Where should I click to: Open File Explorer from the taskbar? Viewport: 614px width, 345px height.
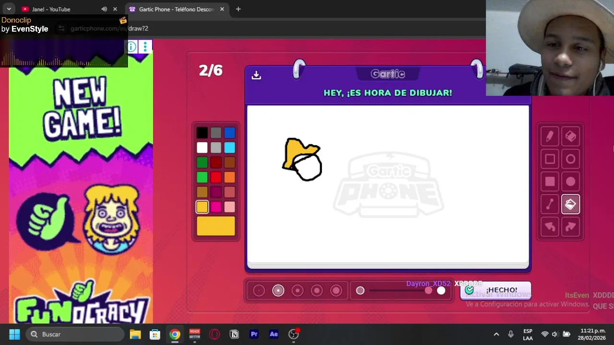pos(135,334)
